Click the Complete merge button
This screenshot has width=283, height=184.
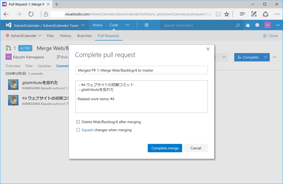click(x=165, y=148)
